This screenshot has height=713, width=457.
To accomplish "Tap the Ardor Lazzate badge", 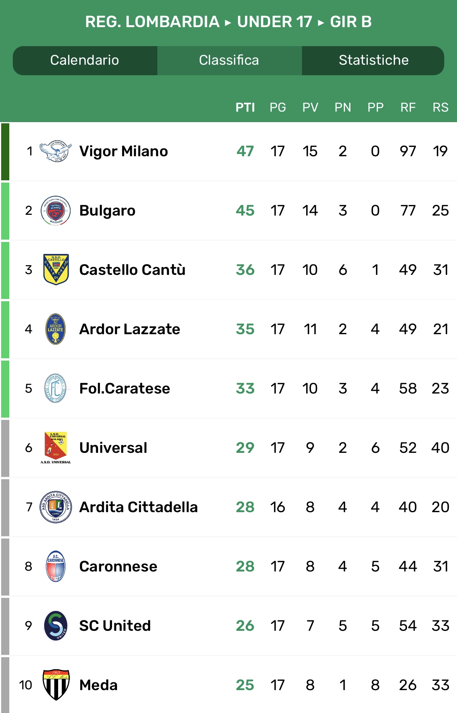I will tap(56, 329).
